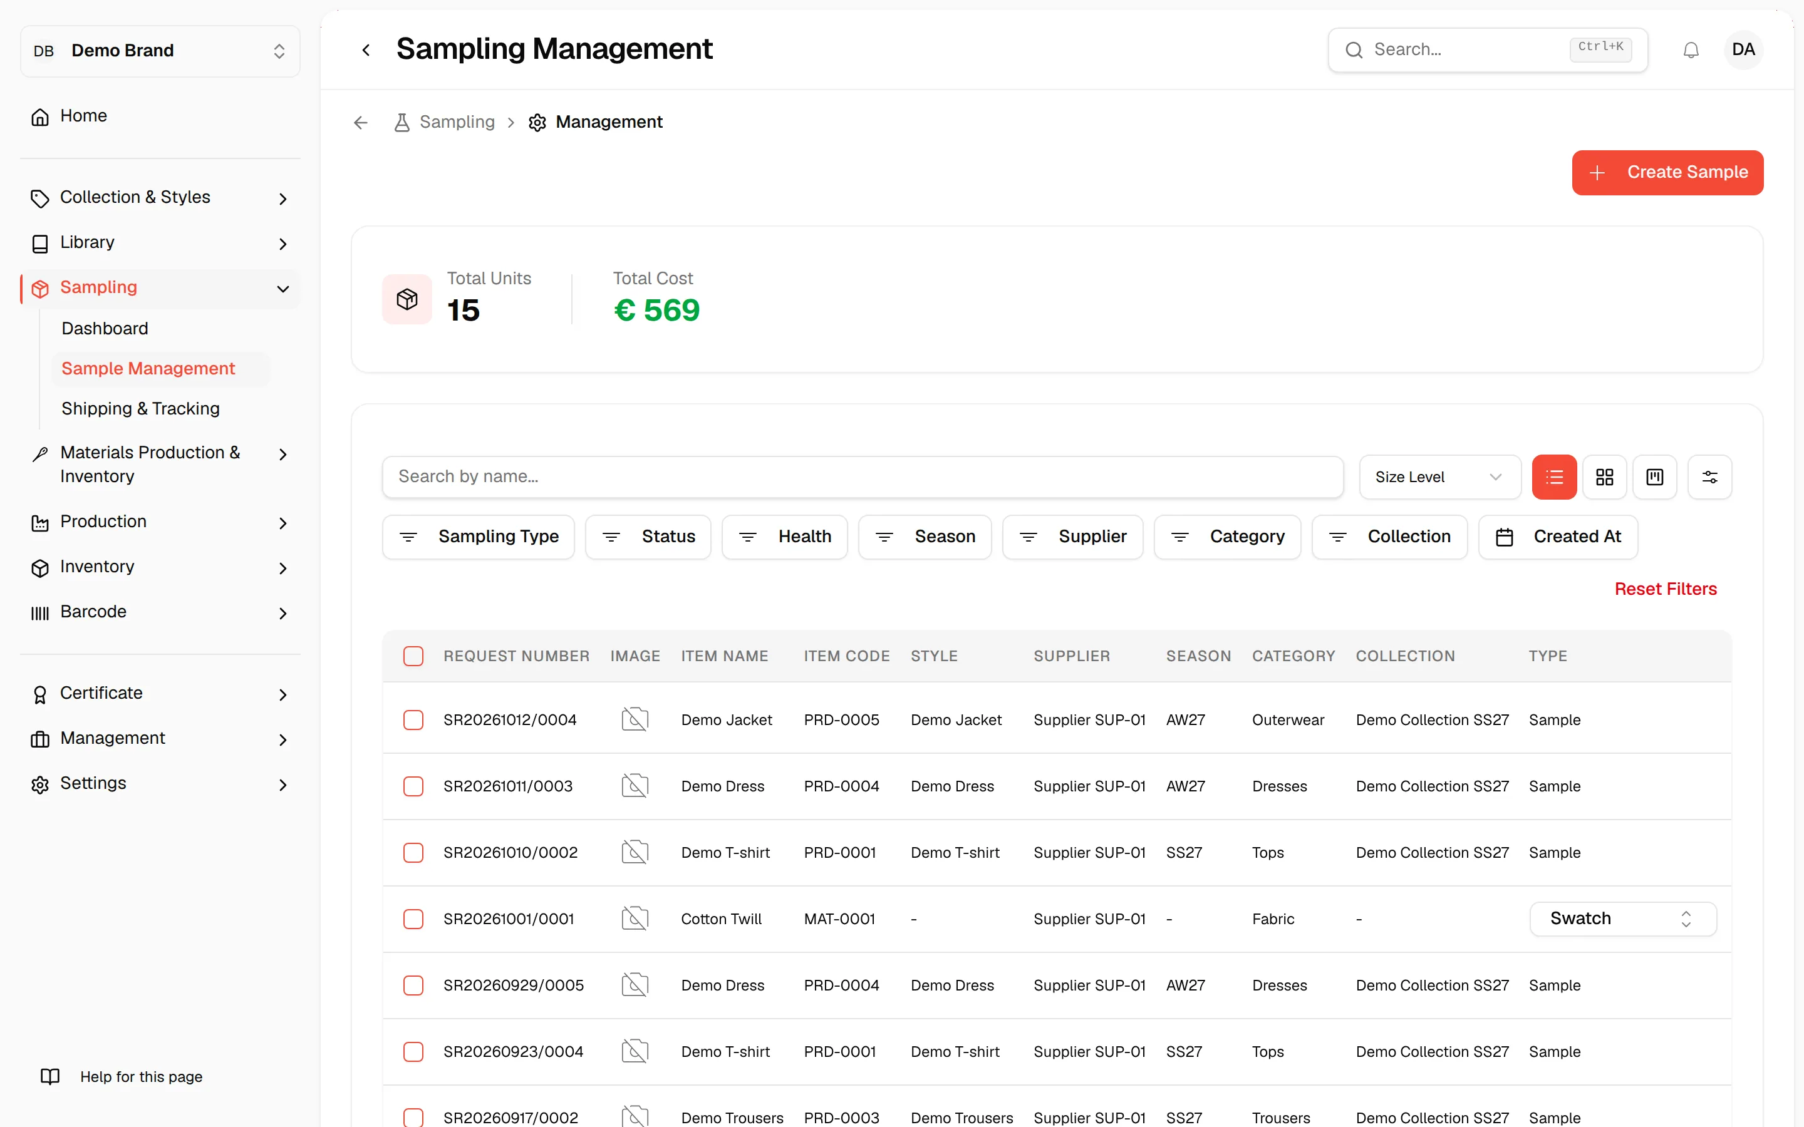
Task: Click the Home icon in sidebar
Action: tap(40, 116)
